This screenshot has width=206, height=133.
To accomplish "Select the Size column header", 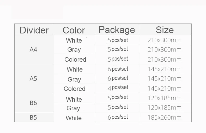I will coord(165,30).
